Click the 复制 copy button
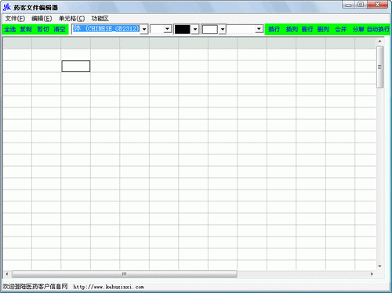The image size is (392, 293). [26, 29]
